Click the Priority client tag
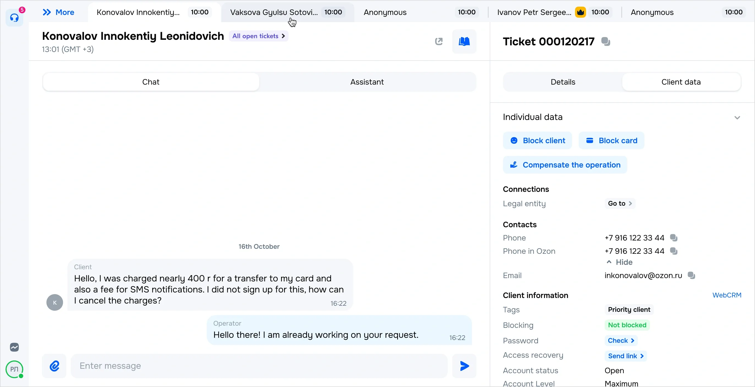 pos(629,310)
